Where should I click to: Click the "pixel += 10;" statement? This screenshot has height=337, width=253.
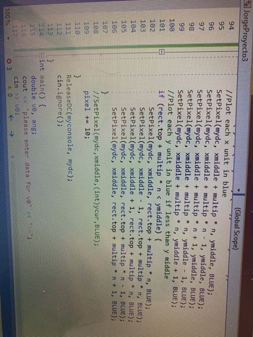point(86,116)
